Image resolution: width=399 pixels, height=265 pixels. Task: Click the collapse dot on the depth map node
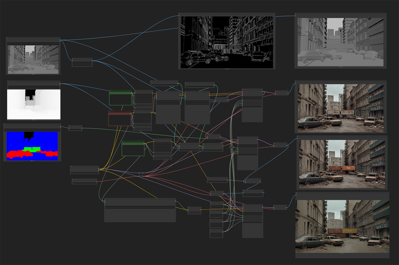tap(8, 81)
